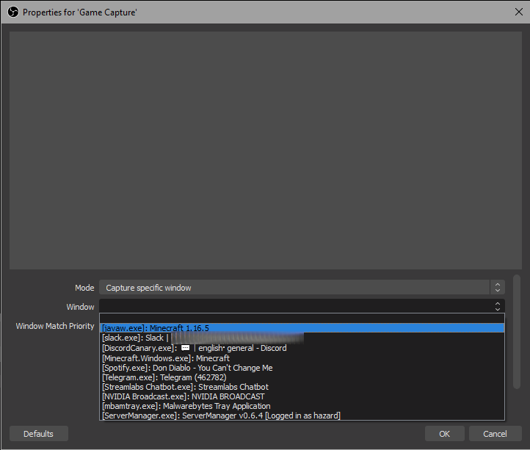Select the Telegram.exe Telegram entry
The width and height of the screenshot is (530, 450).
(302, 377)
